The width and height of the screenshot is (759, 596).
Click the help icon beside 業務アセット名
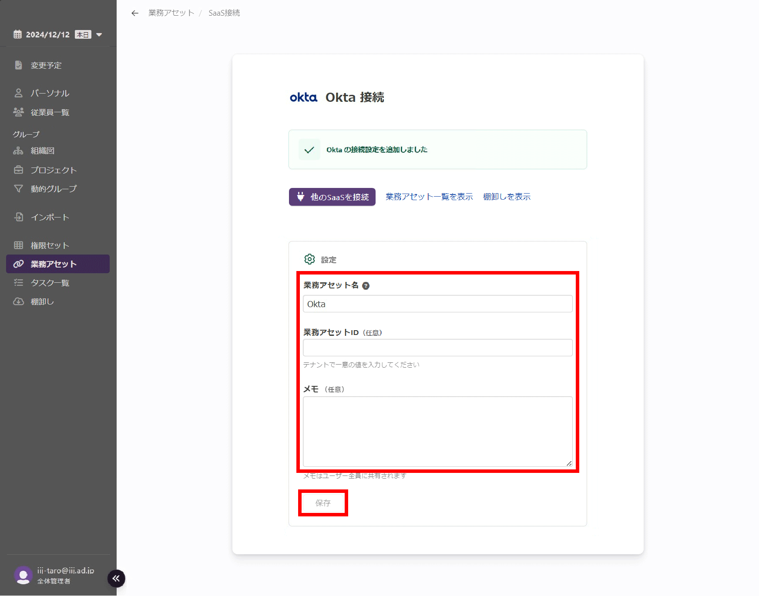(366, 286)
